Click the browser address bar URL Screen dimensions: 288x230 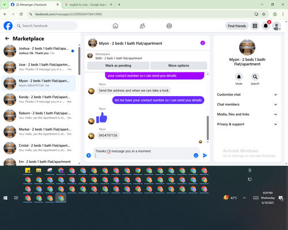click(69, 14)
